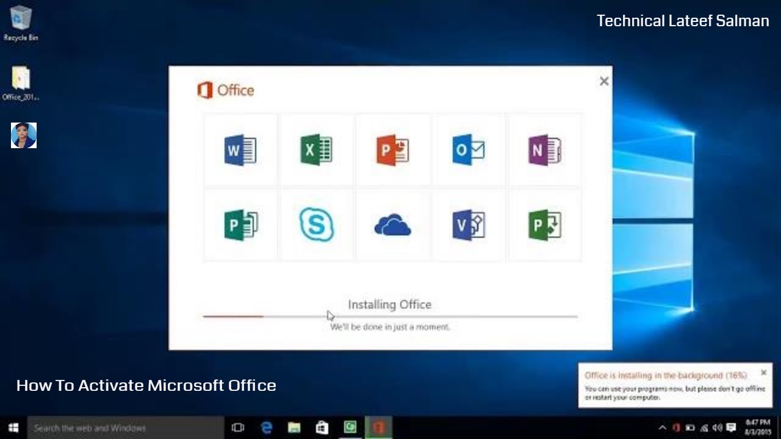Image resolution: width=781 pixels, height=439 pixels.
Task: Click the Installing Office progress bar
Action: [x=390, y=316]
